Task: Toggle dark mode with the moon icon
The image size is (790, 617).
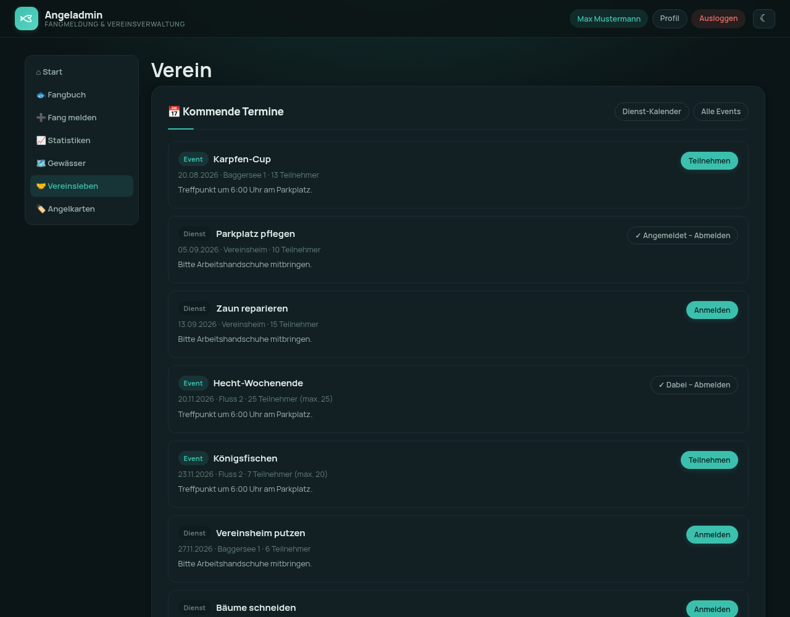Action: tap(763, 19)
